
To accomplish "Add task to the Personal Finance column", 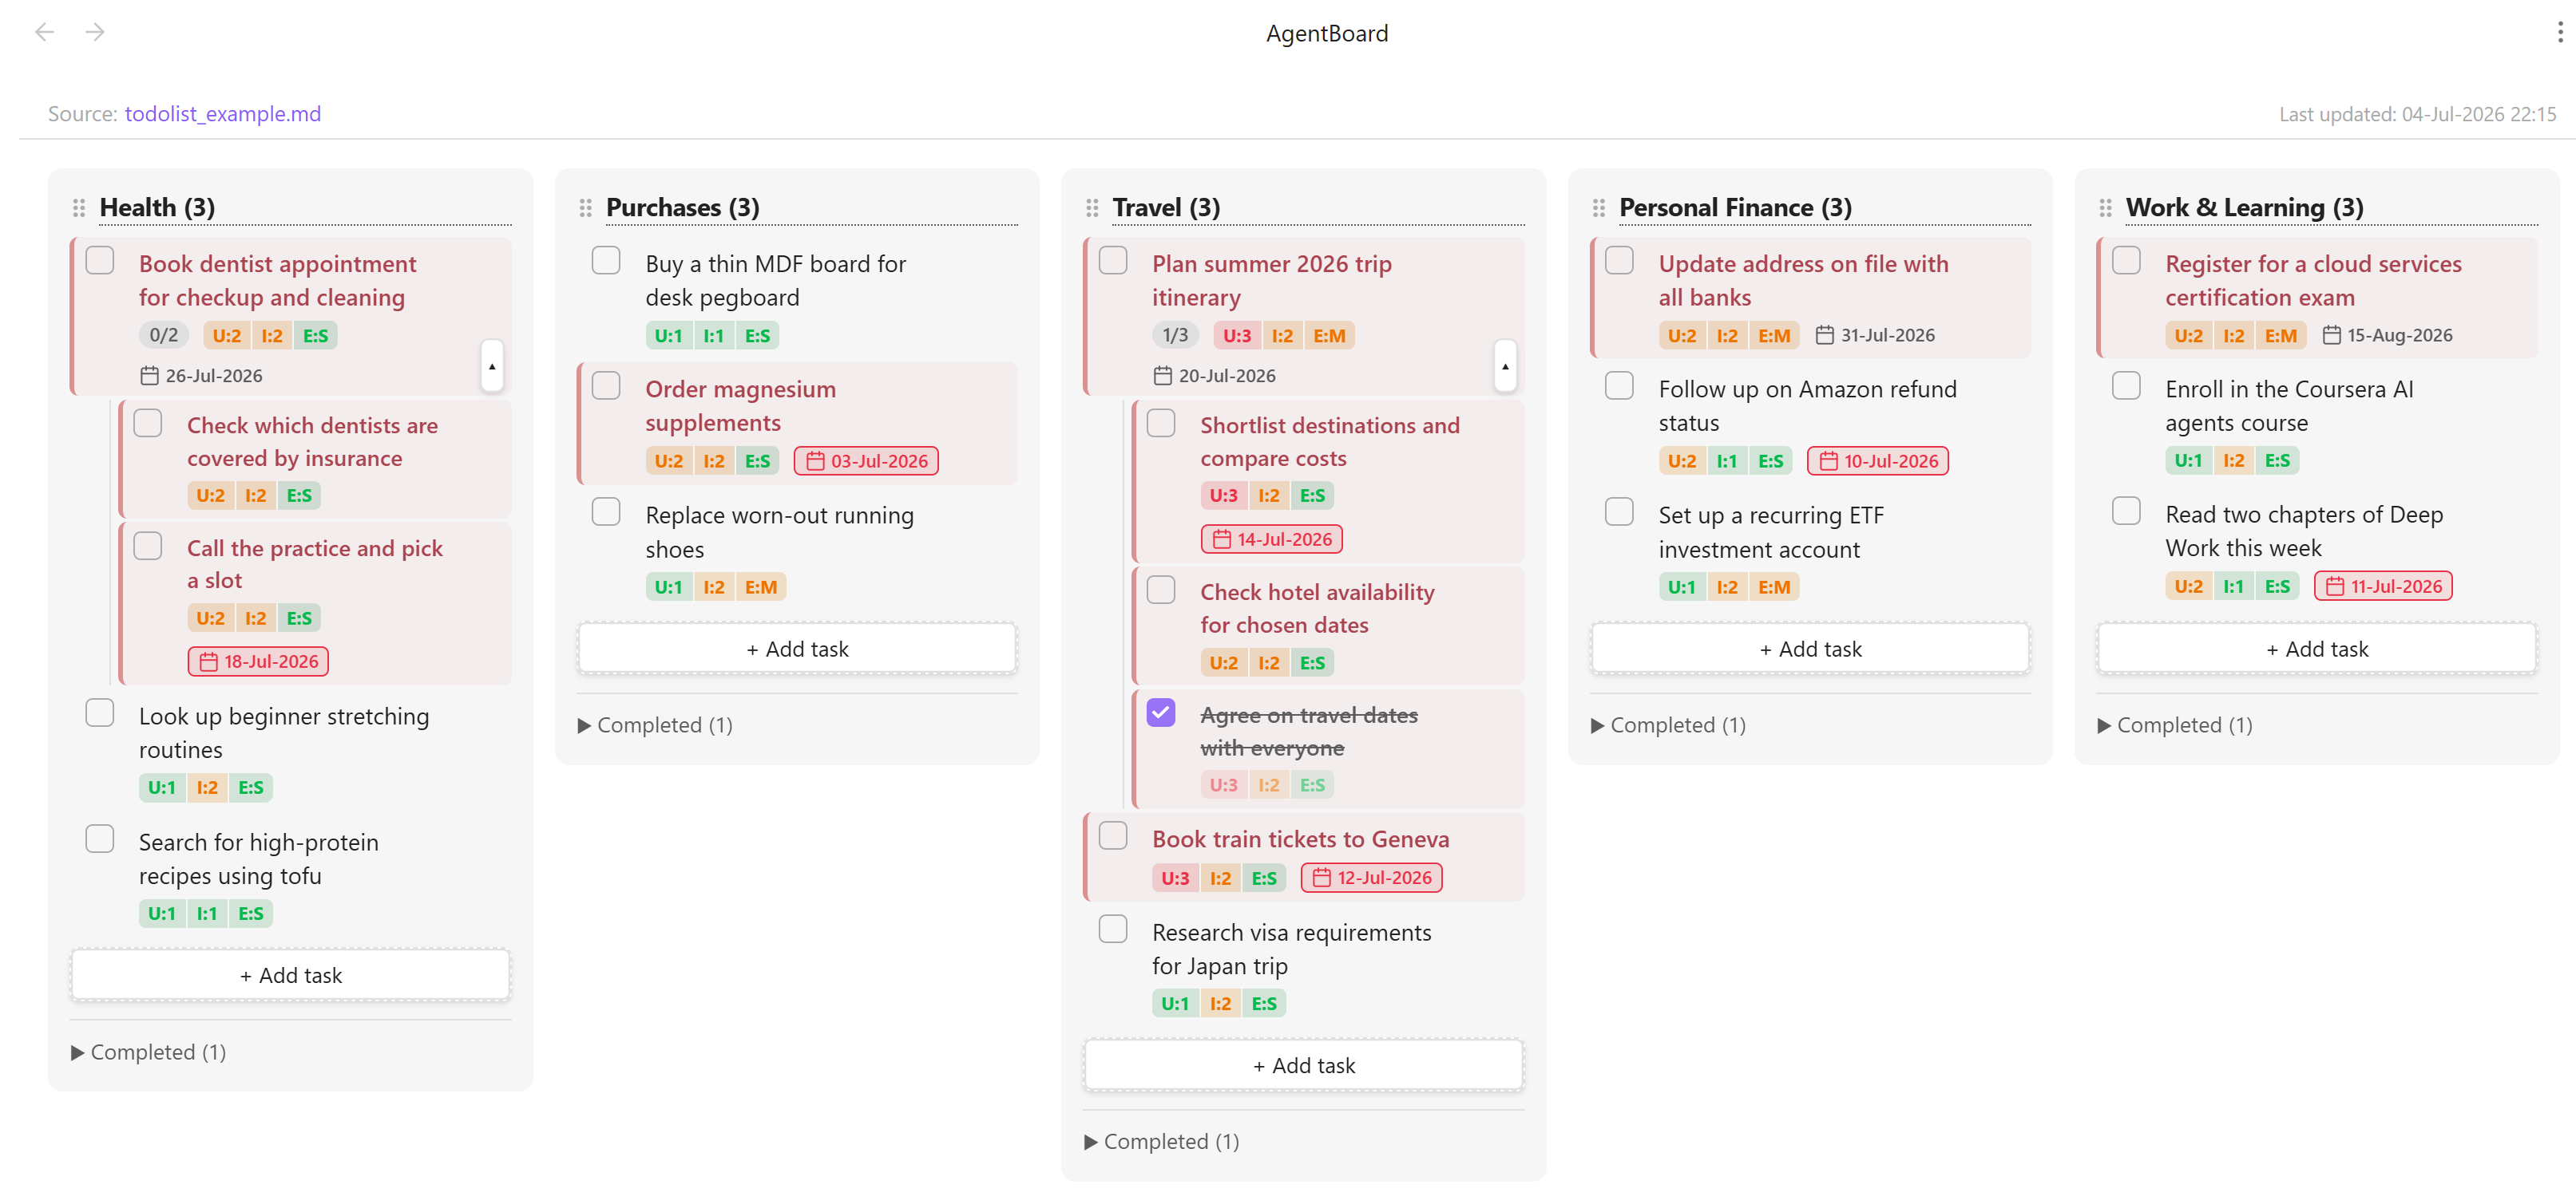I will coord(1810,649).
